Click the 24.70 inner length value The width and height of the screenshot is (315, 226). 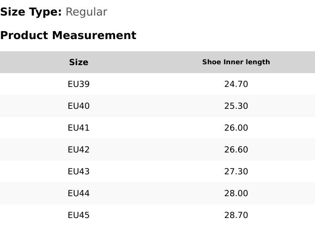[236, 84]
